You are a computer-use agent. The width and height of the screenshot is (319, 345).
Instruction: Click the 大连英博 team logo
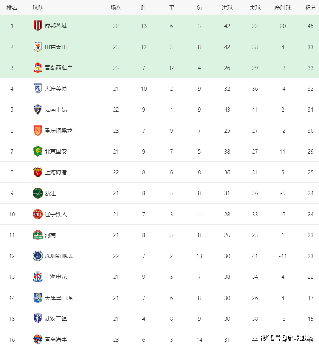(x=38, y=88)
